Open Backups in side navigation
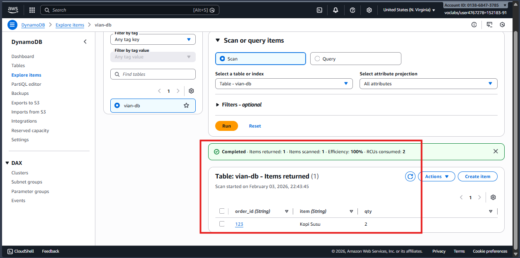This screenshot has width=520, height=258. pos(20,93)
